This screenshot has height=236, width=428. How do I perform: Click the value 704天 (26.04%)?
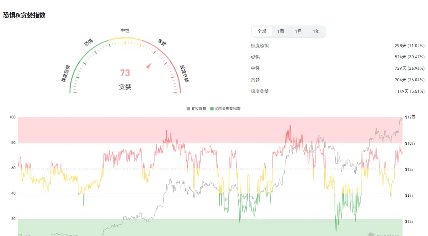coord(409,80)
